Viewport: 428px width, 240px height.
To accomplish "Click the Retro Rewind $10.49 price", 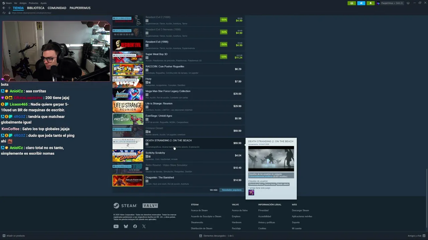I will 237,168.
